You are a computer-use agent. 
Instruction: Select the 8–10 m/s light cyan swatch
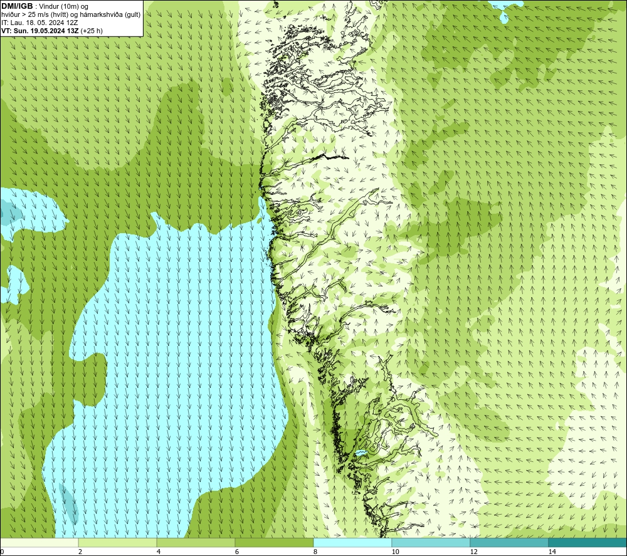pyautogui.click(x=352, y=542)
